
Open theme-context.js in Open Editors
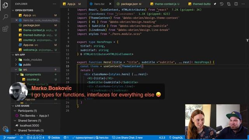(x=36, y=30)
